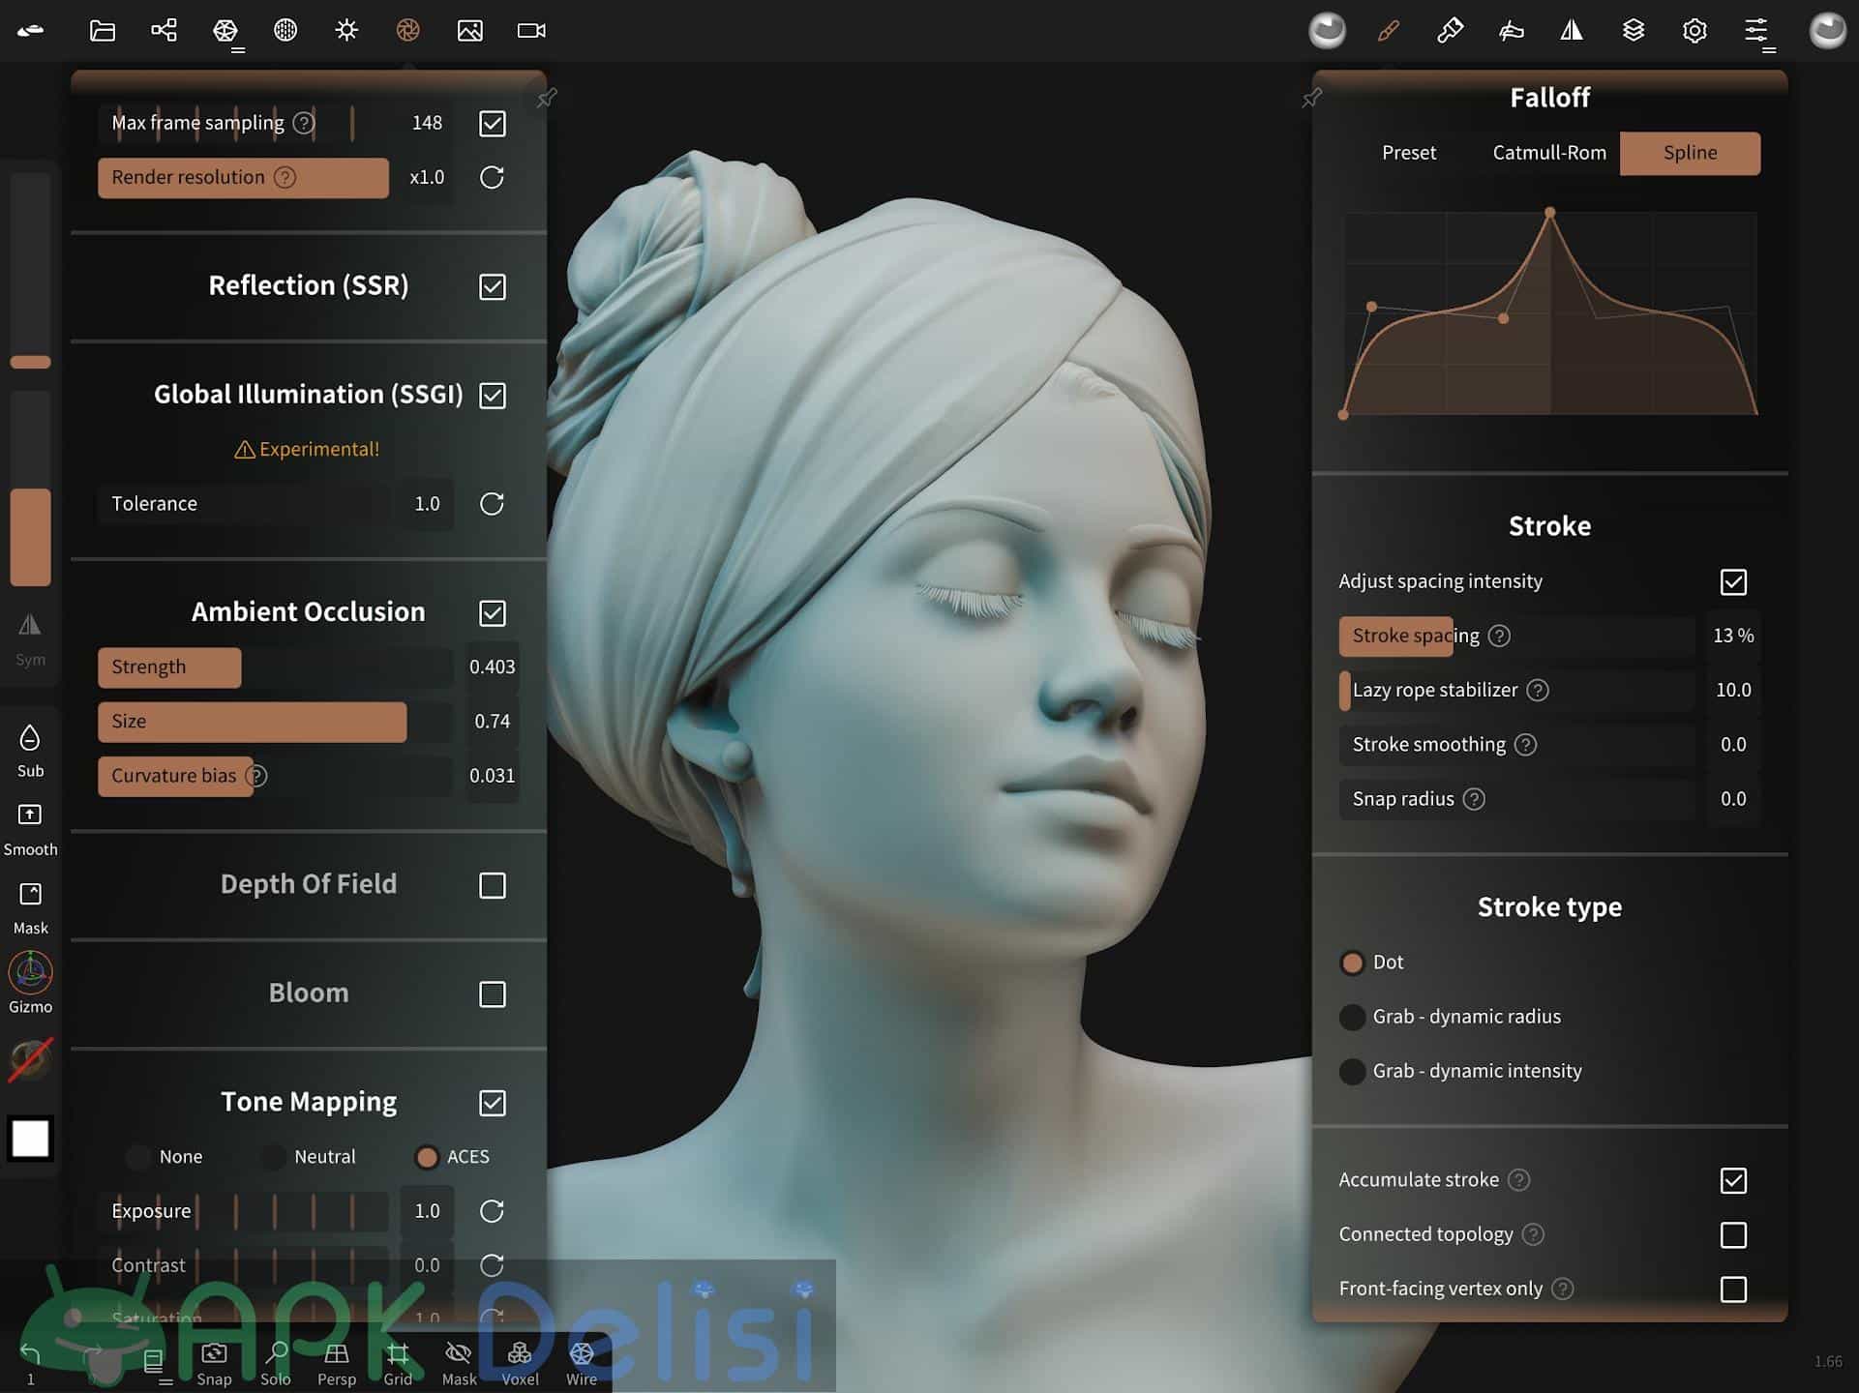
Task: Enable the Bloom checkbox
Action: [x=493, y=994]
